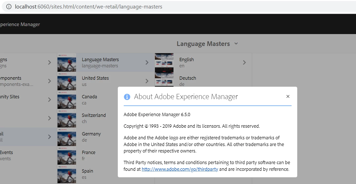
Task: Select the Canada page thumbnail
Action: click(67, 100)
